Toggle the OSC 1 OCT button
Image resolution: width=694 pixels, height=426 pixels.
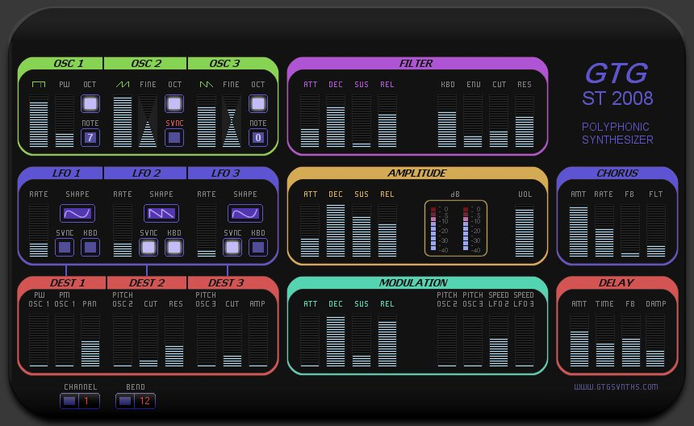(90, 103)
